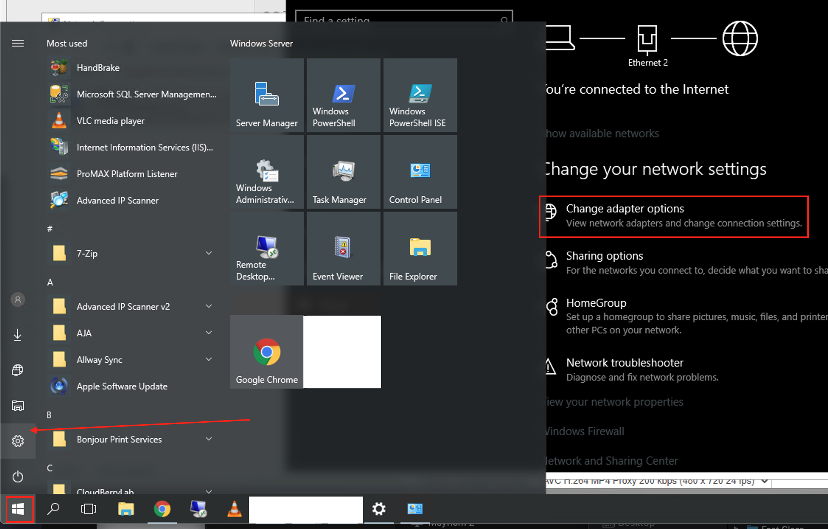Launch the Google Chrome tile
This screenshot has width=828, height=529.
point(267,352)
